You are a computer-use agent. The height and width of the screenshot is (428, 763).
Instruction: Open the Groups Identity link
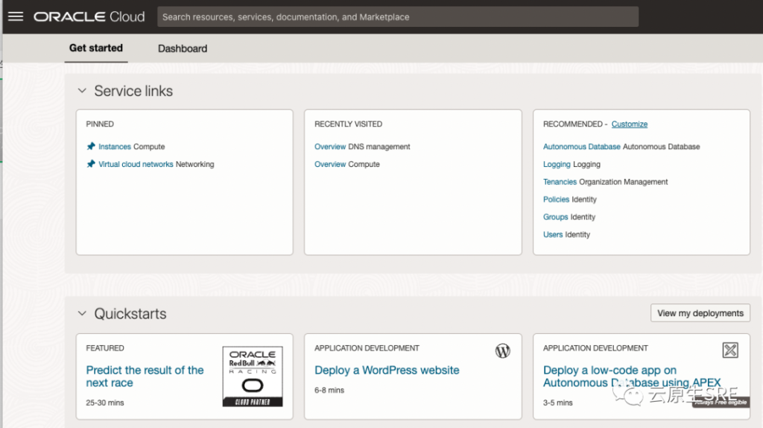click(x=555, y=217)
